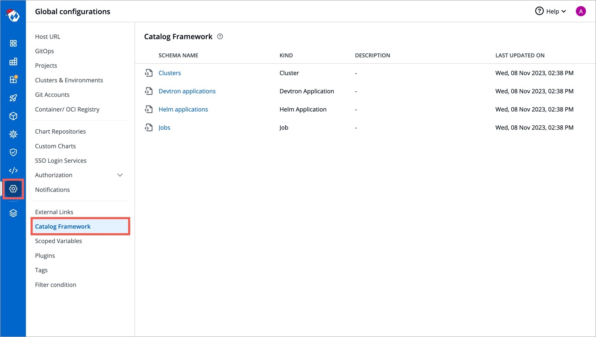Expand the Authorization menu chevron
Image resolution: width=596 pixels, height=337 pixels.
point(120,175)
